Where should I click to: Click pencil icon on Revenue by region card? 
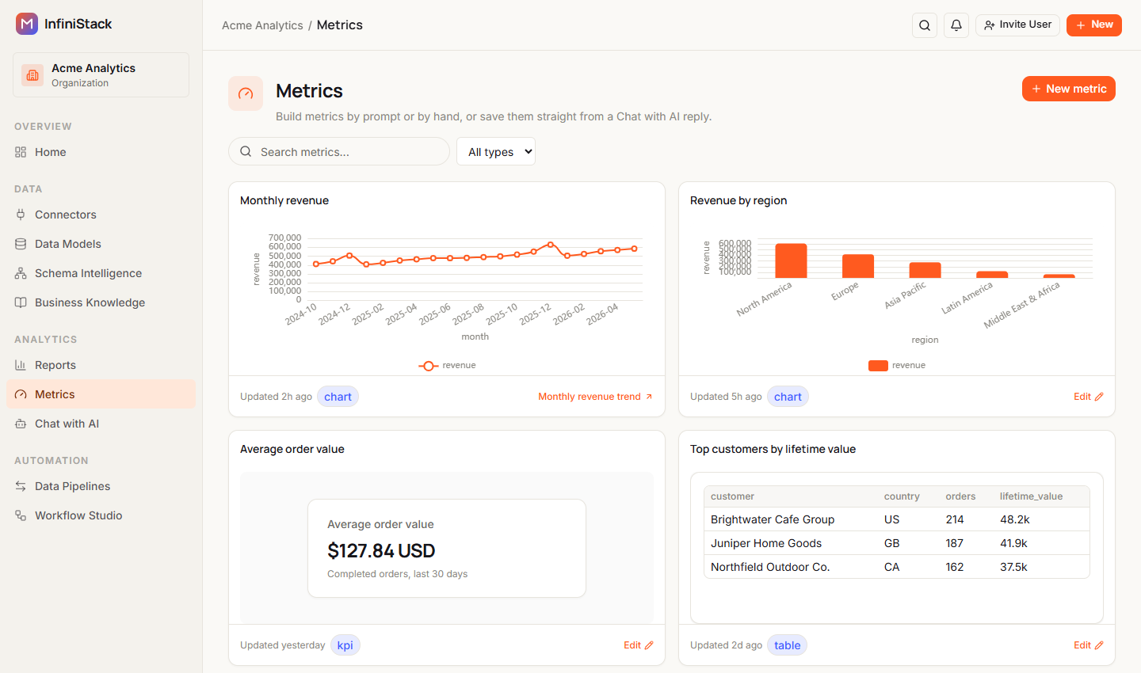(x=1099, y=397)
